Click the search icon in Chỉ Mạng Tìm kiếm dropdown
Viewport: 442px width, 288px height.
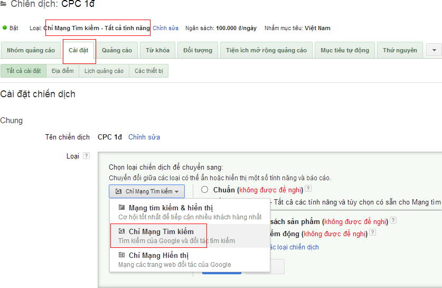(118, 191)
